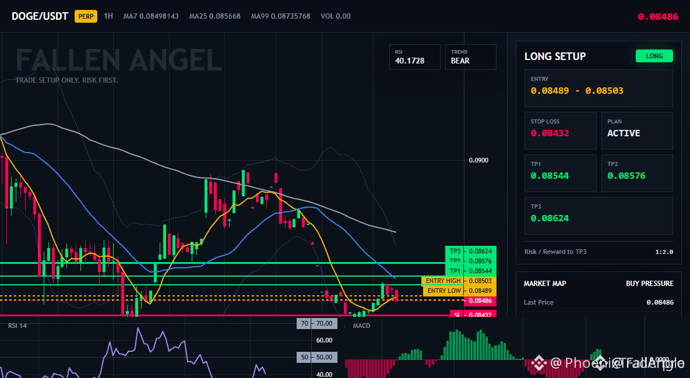Click the green LONG button
Image resolution: width=690 pixels, height=378 pixels.
coord(654,56)
